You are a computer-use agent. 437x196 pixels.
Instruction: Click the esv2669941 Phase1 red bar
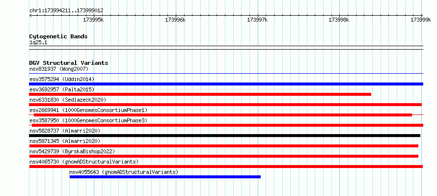point(223,115)
